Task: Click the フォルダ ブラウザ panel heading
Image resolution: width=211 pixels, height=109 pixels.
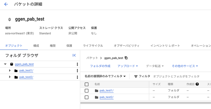Action: click(x=22, y=55)
